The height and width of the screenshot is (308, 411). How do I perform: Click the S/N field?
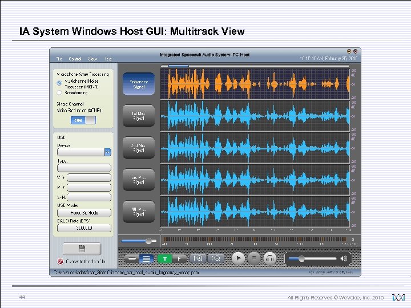(x=89, y=197)
